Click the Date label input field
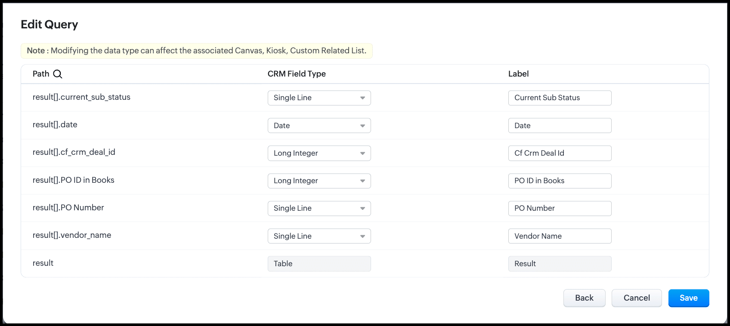Viewport: 730px width, 326px height. tap(560, 126)
